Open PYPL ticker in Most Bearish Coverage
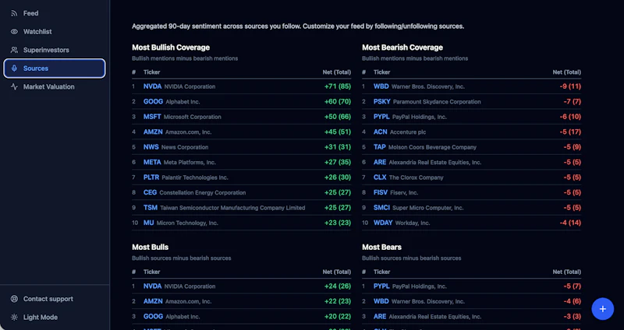Screen dimensions: 624x330 pyautogui.click(x=381, y=117)
